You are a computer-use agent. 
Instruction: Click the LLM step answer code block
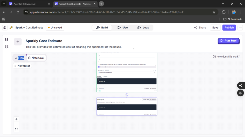[127, 81]
